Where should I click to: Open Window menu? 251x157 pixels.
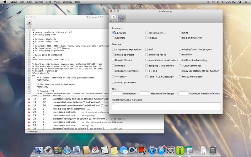coord(67,2)
